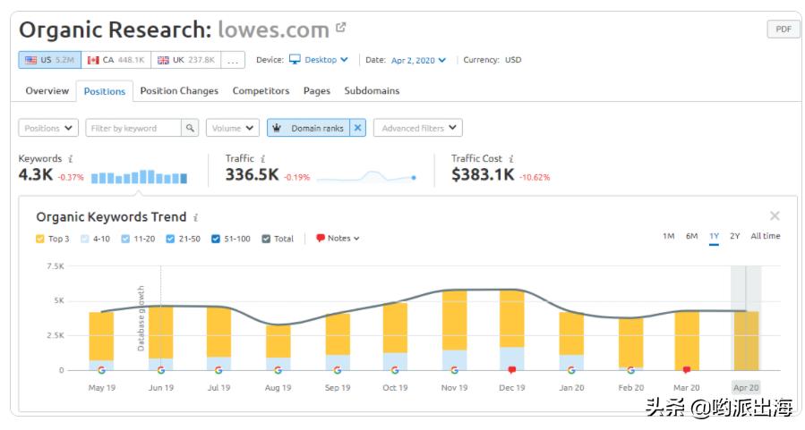Click Google update icon on May 19

point(102,369)
